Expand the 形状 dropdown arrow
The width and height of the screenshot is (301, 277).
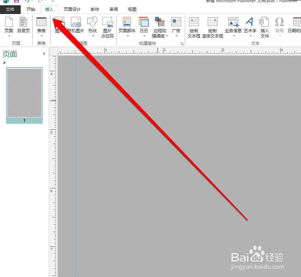(93, 36)
